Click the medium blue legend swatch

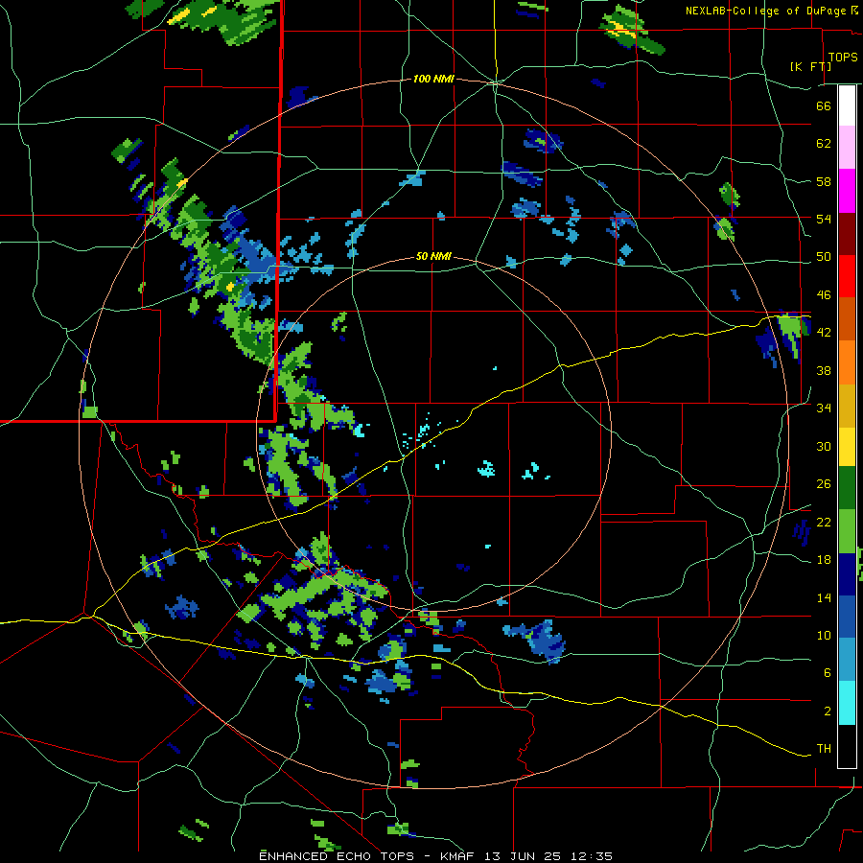tap(847, 617)
